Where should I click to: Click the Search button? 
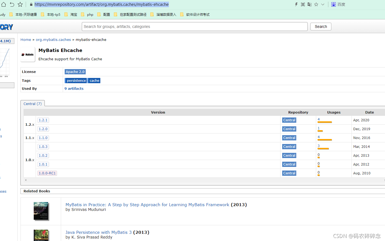(x=321, y=27)
